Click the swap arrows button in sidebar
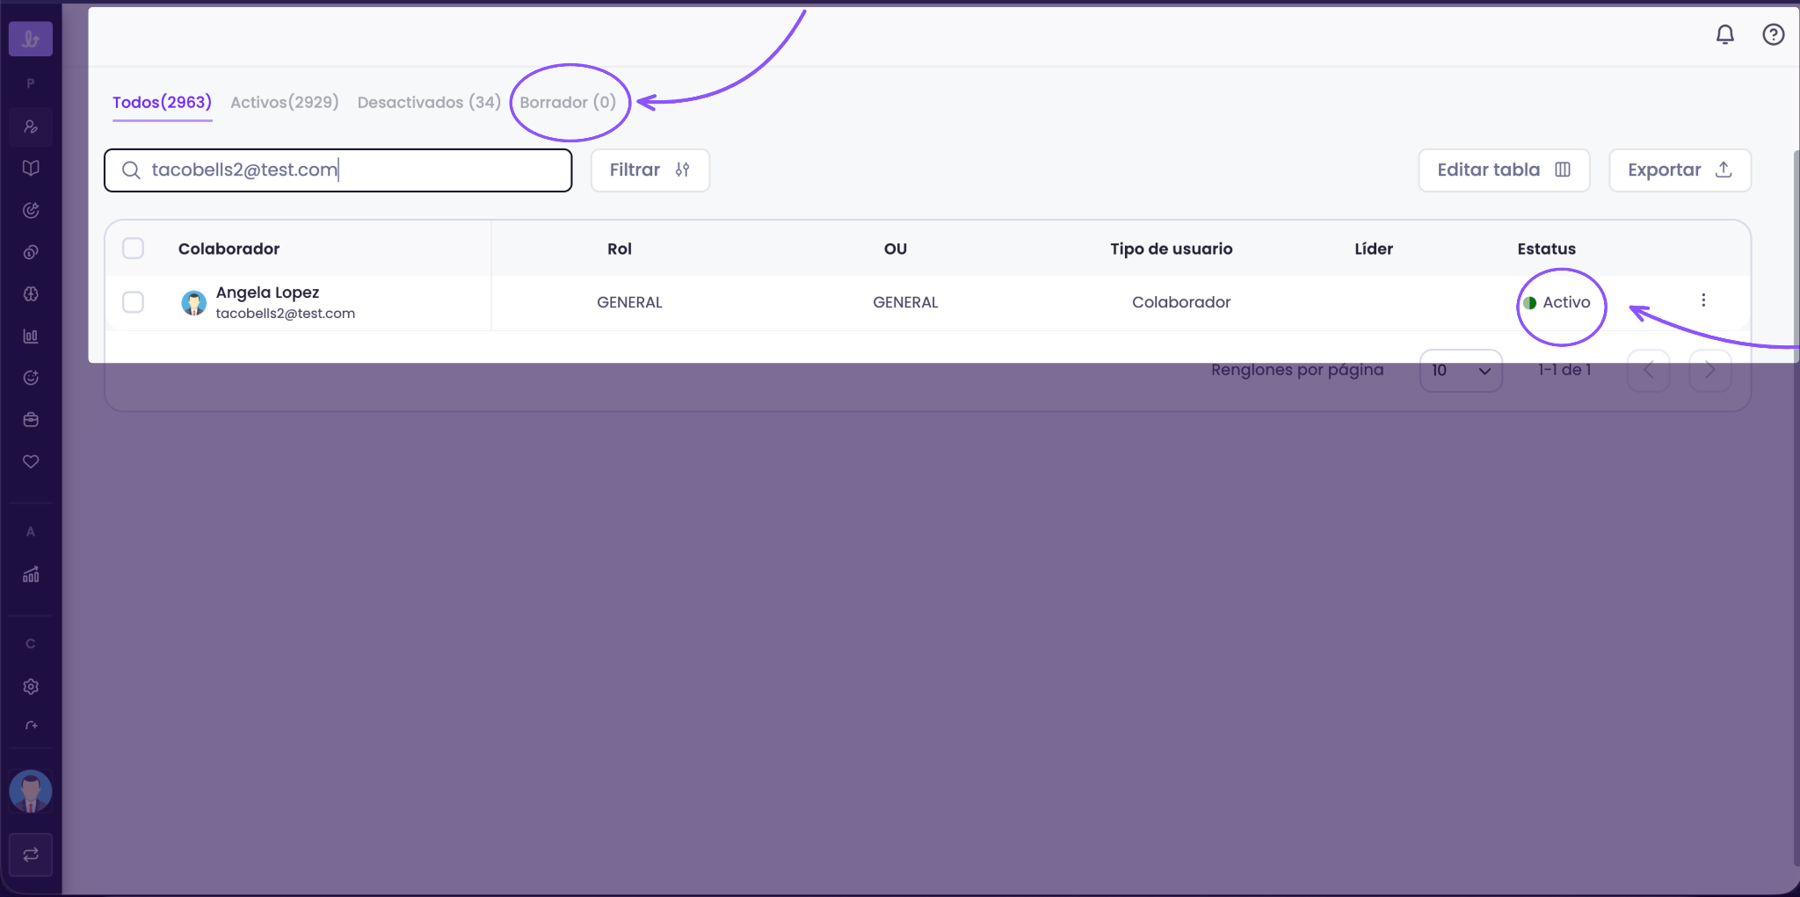Viewport: 1800px width, 897px height. tap(31, 855)
